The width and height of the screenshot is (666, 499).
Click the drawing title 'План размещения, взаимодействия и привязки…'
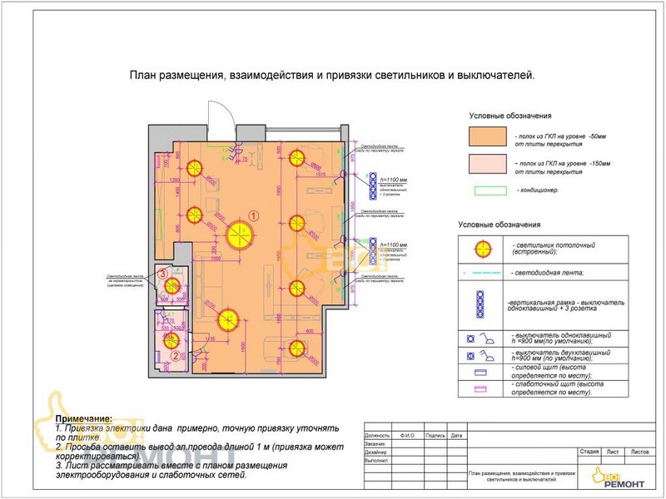coord(332,76)
